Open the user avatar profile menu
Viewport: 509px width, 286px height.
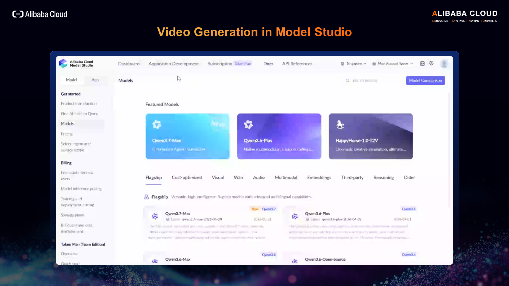pos(444,64)
